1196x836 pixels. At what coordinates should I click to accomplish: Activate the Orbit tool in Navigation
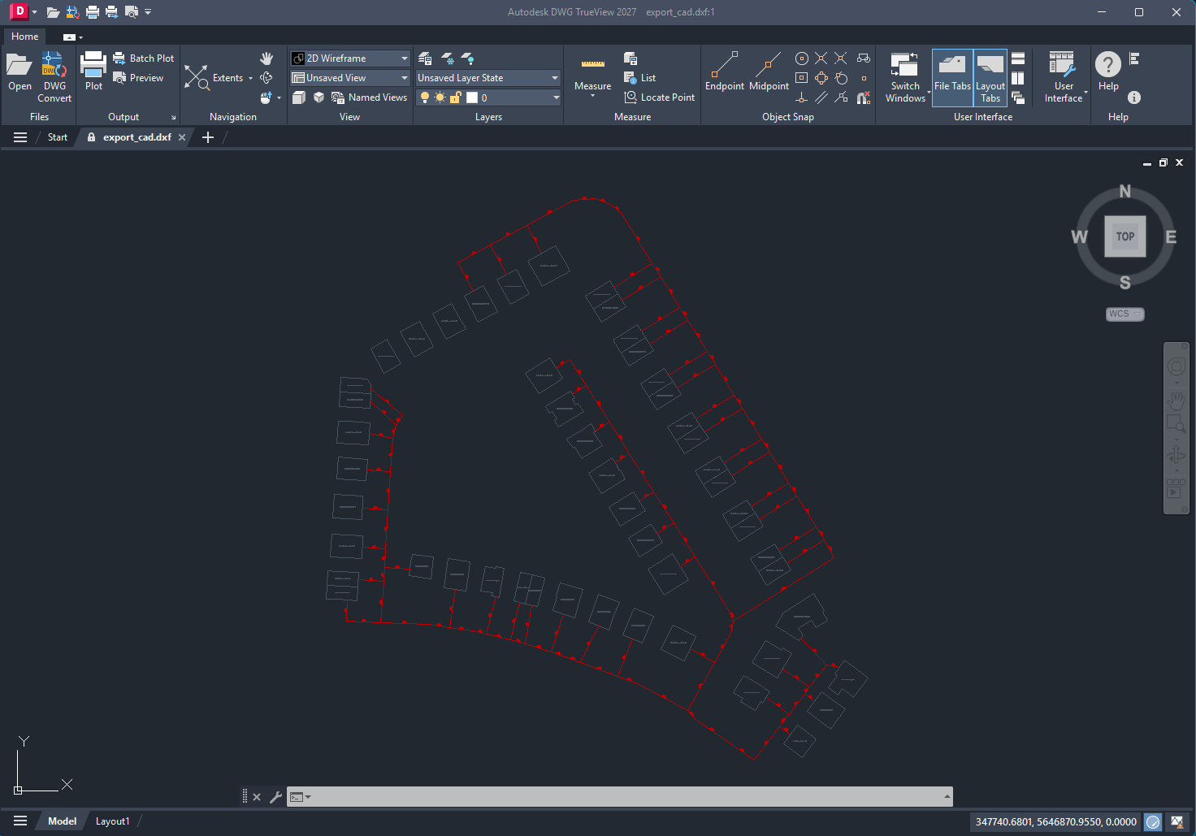266,78
